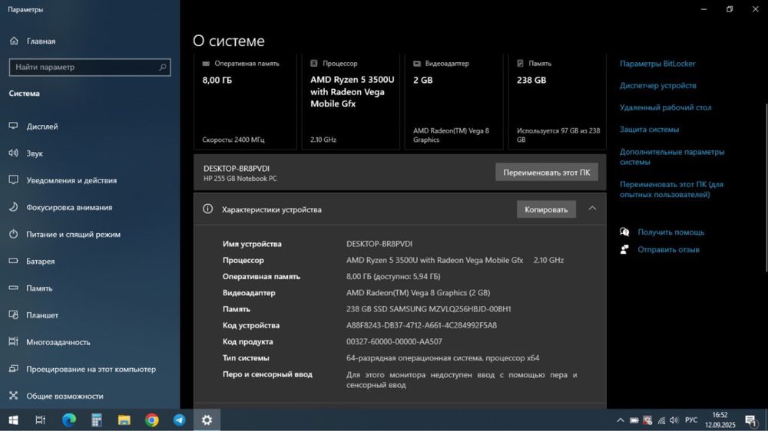
Task: Click product code 00327-60000-00000-AA507
Action: pyautogui.click(x=394, y=341)
